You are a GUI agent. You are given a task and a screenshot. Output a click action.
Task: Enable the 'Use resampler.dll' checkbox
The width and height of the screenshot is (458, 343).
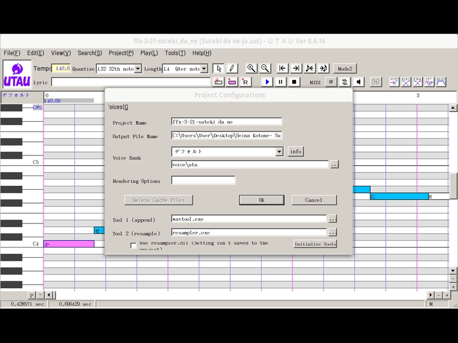point(133,246)
